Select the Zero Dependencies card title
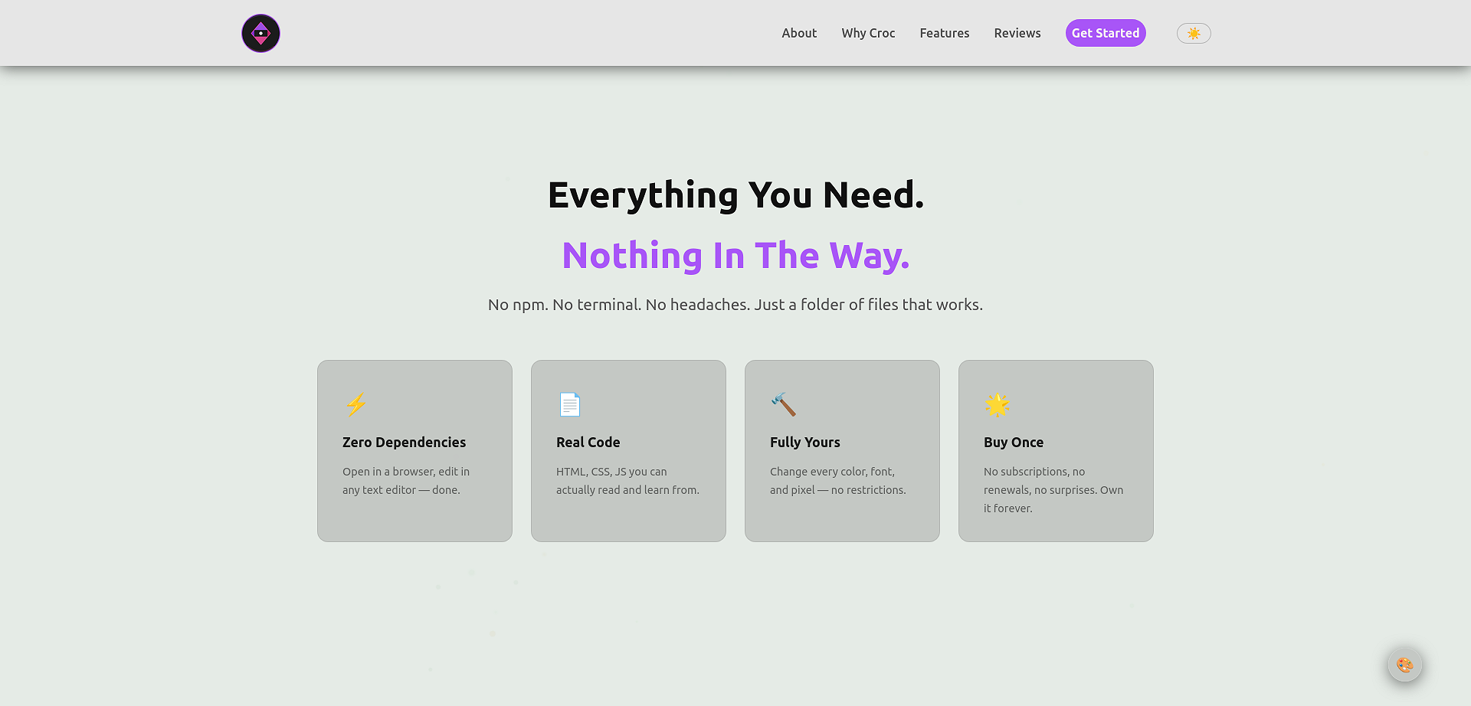Viewport: 1471px width, 706px height. pos(404,442)
